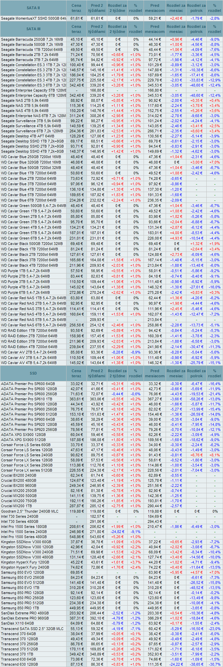Click the WD Caviar Red NAS 5TB name

pyautogui.click(x=33, y=320)
